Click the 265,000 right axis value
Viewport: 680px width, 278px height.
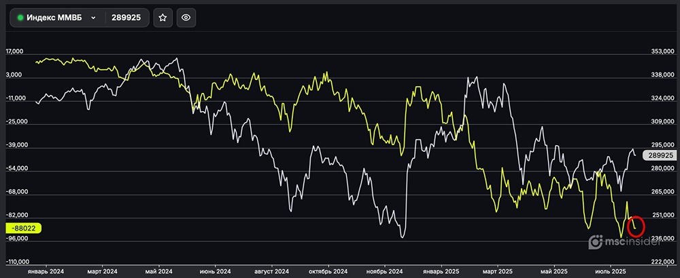[x=662, y=192]
